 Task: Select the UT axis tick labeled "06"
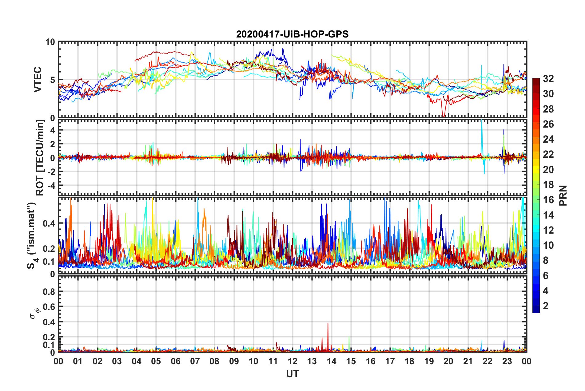(x=175, y=361)
